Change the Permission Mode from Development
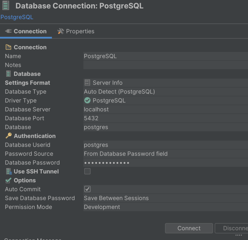Viewport: 248px width, 240px height. 165,207
